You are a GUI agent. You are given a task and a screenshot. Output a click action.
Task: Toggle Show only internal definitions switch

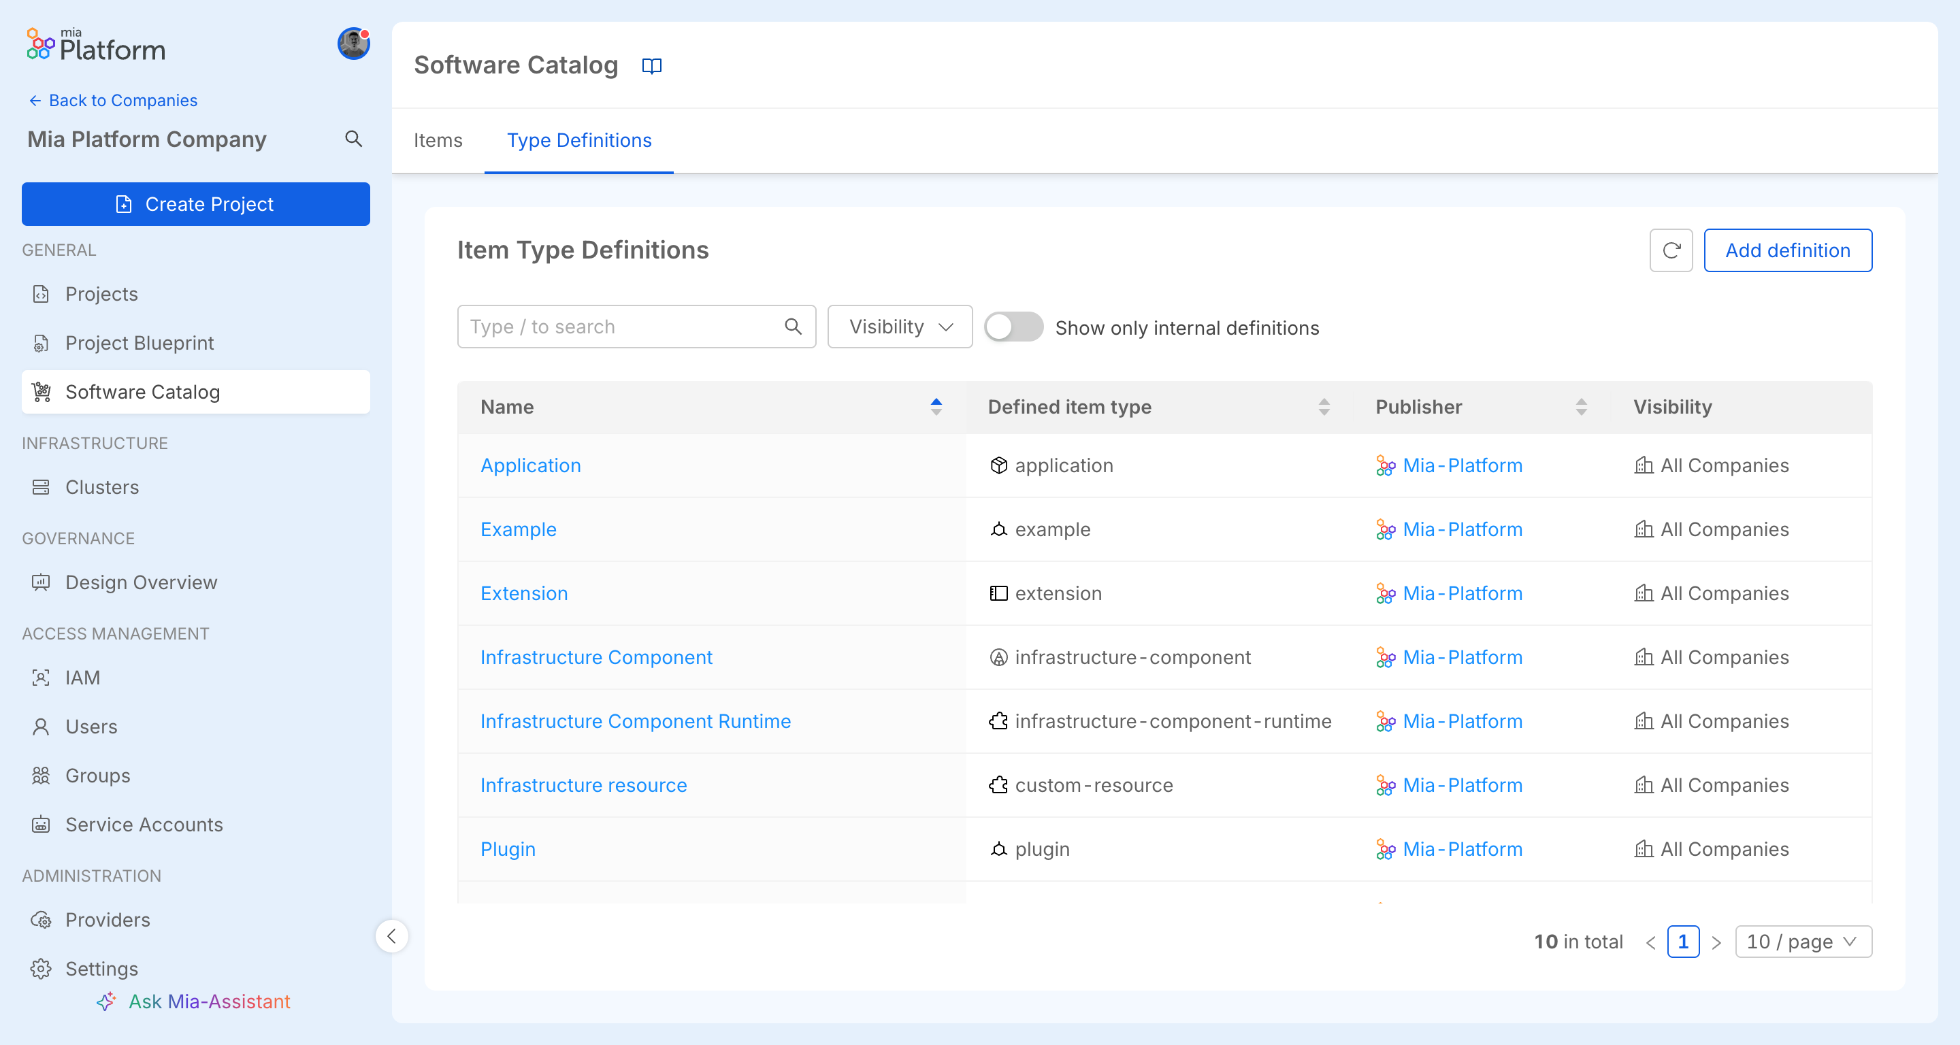tap(1013, 327)
